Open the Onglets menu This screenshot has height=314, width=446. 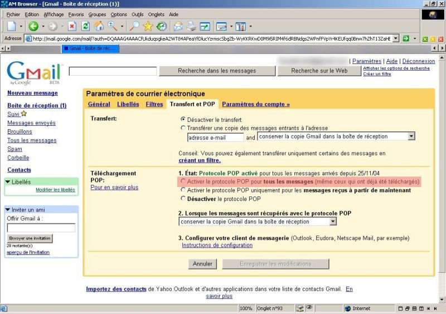tap(156, 14)
